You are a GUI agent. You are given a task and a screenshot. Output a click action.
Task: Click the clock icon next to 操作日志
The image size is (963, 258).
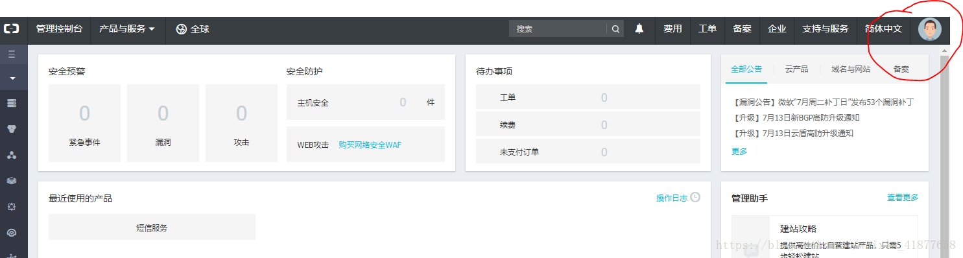pos(695,197)
